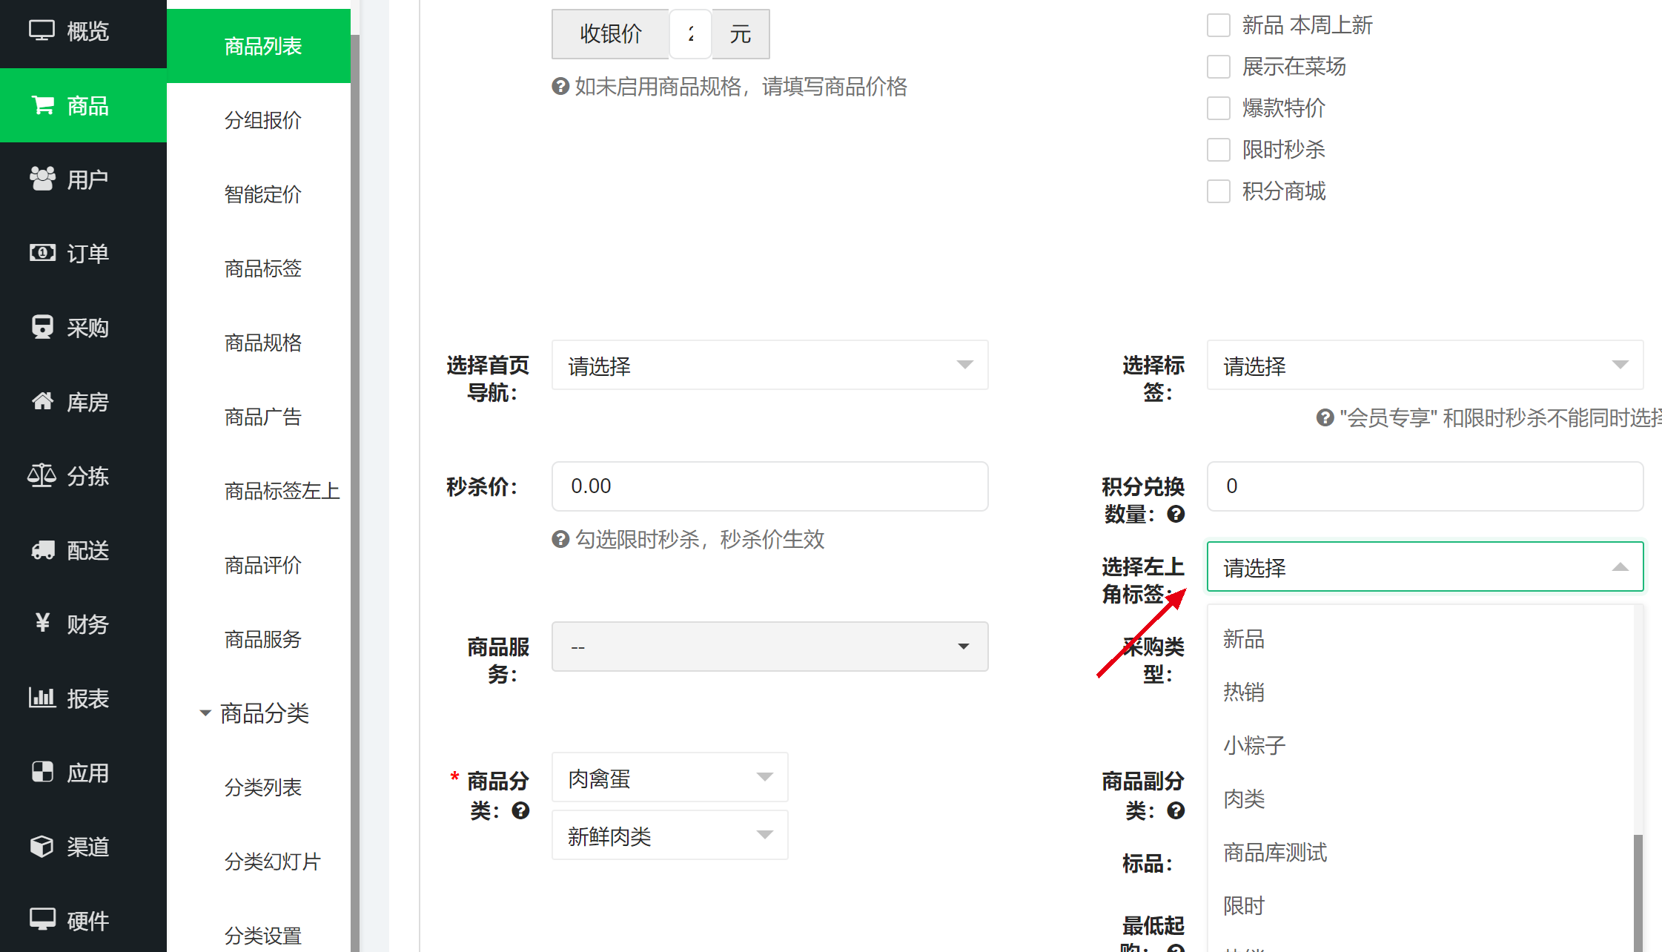The image size is (1662, 952).
Task: Enable the 新品 本周上新 checkbox
Action: pyautogui.click(x=1219, y=25)
